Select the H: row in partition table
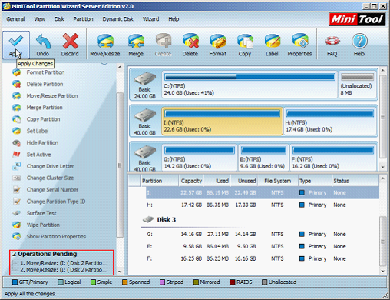This screenshot has width=390, height=300. 263,205
